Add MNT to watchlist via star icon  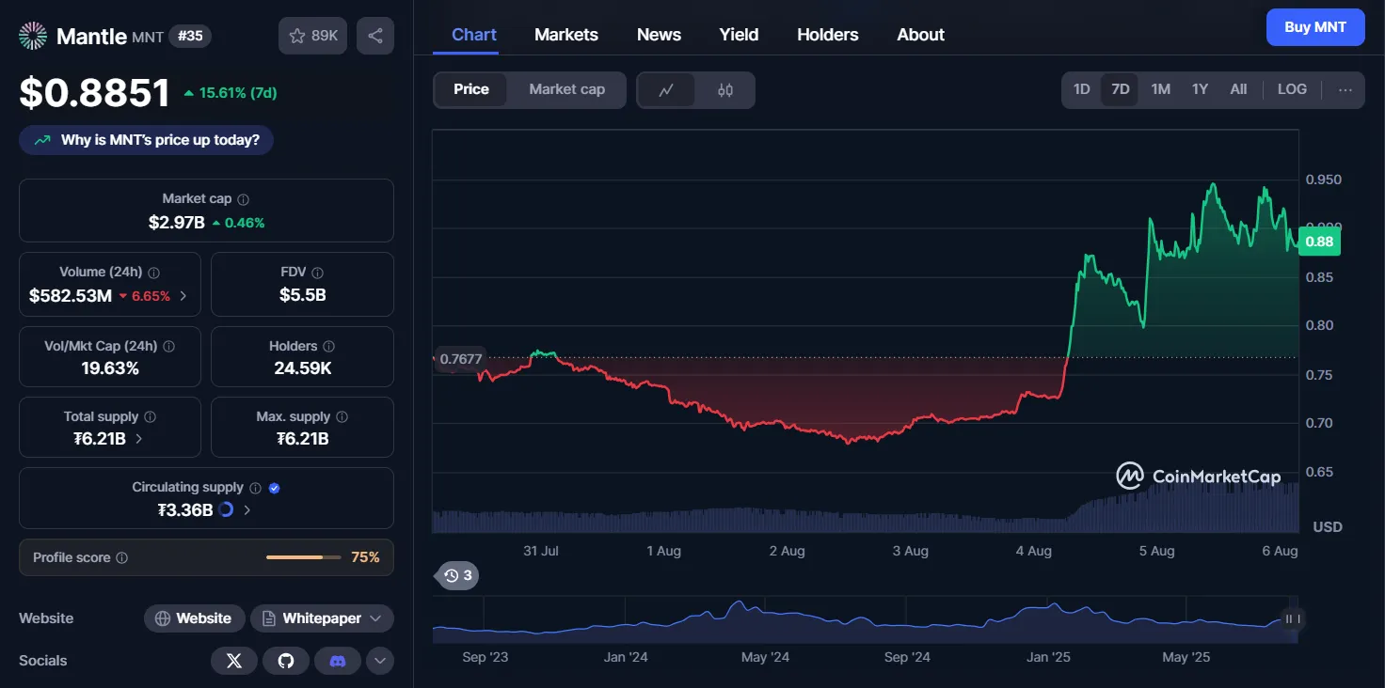pos(313,36)
